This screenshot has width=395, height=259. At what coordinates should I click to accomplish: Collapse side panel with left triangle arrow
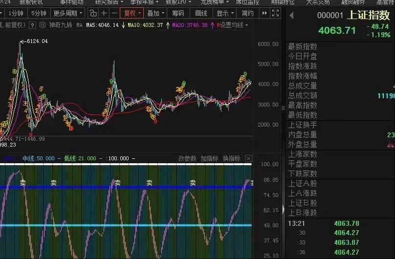[291, 16]
